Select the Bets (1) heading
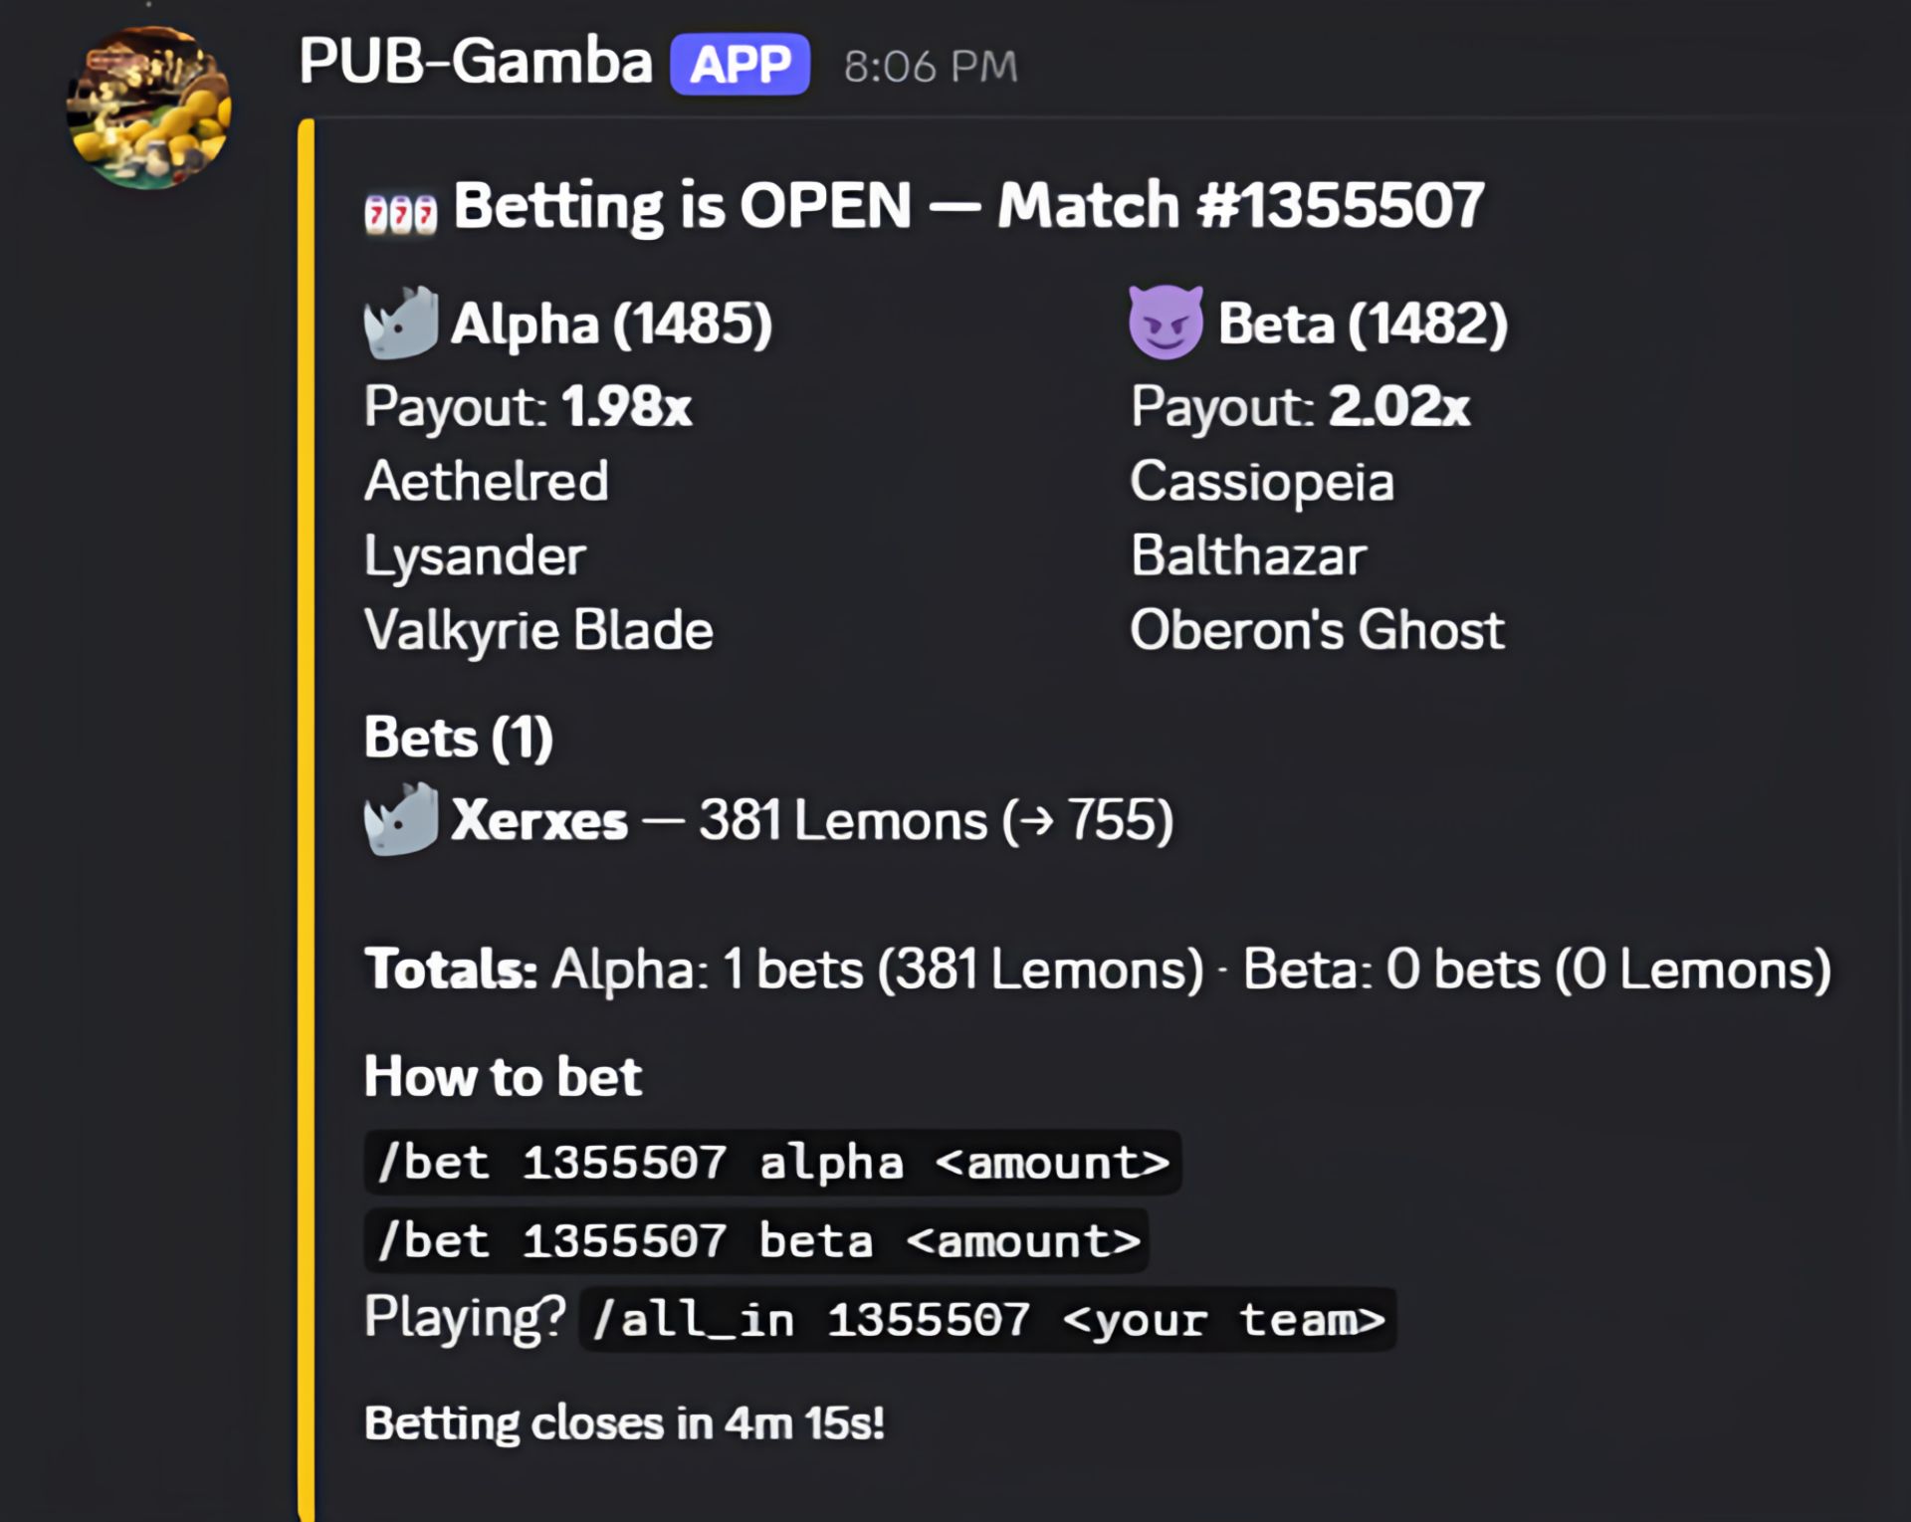The image size is (1911, 1522). click(x=456, y=737)
